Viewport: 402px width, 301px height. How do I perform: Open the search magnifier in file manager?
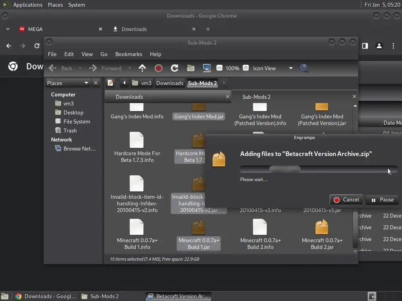click(304, 68)
